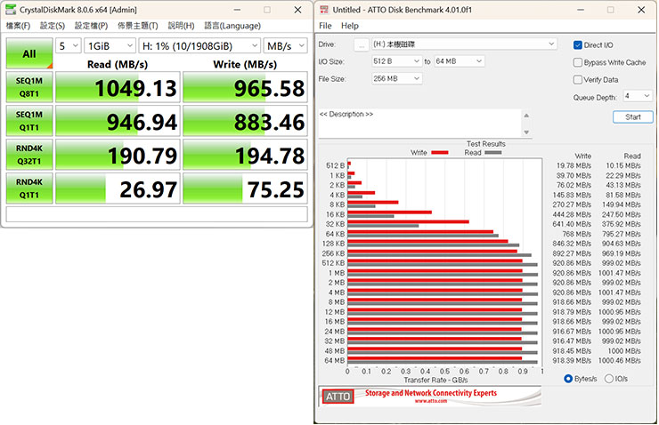Image resolution: width=659 pixels, height=425 pixels.
Task: Open the drive dropdown showing H: 1%
Action: (x=199, y=45)
